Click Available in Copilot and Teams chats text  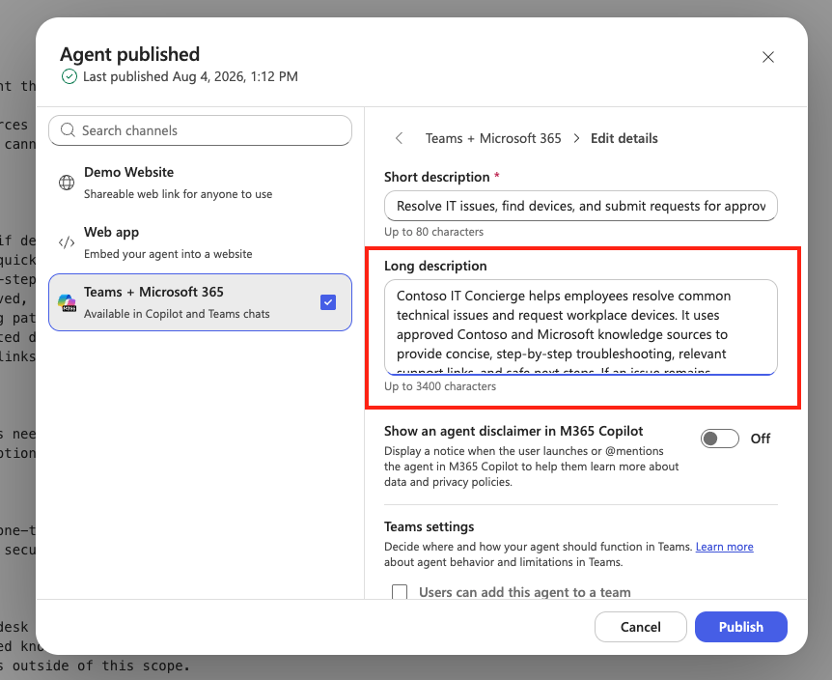point(177,314)
